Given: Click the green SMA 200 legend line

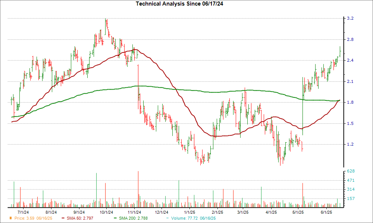Looking at the screenshot, I should coord(115,218).
